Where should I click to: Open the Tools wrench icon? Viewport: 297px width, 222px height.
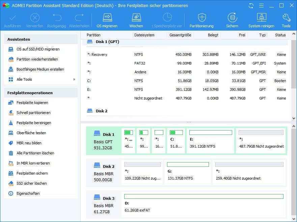coord(286,20)
